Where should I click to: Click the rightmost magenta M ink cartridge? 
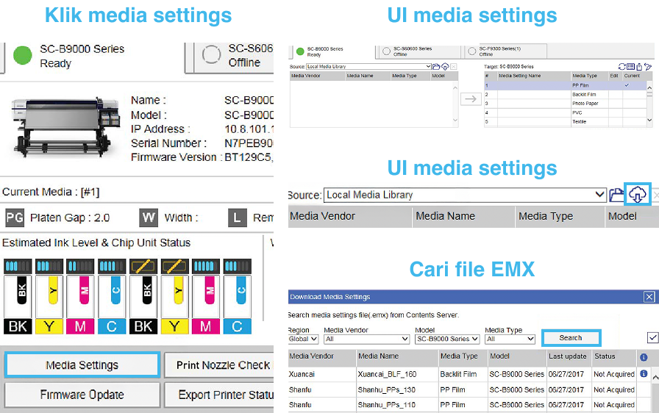pos(206,304)
